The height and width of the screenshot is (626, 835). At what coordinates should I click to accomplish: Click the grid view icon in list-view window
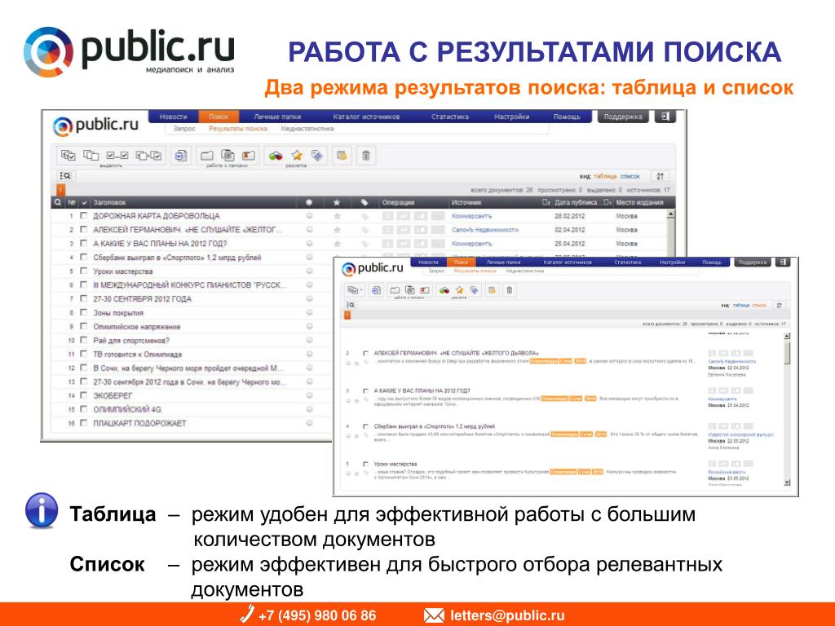(779, 305)
